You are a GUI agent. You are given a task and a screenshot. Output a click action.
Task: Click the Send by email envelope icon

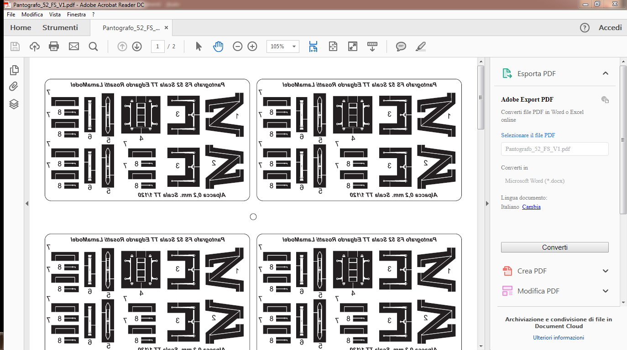(74, 46)
